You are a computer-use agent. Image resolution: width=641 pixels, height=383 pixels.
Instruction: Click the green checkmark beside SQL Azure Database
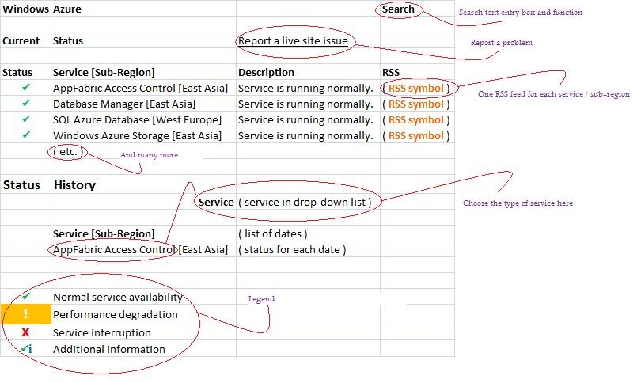click(26, 119)
